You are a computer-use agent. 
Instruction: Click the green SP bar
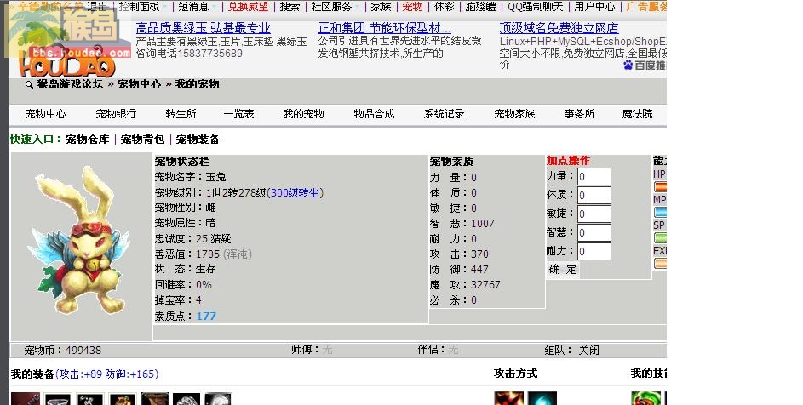661,237
